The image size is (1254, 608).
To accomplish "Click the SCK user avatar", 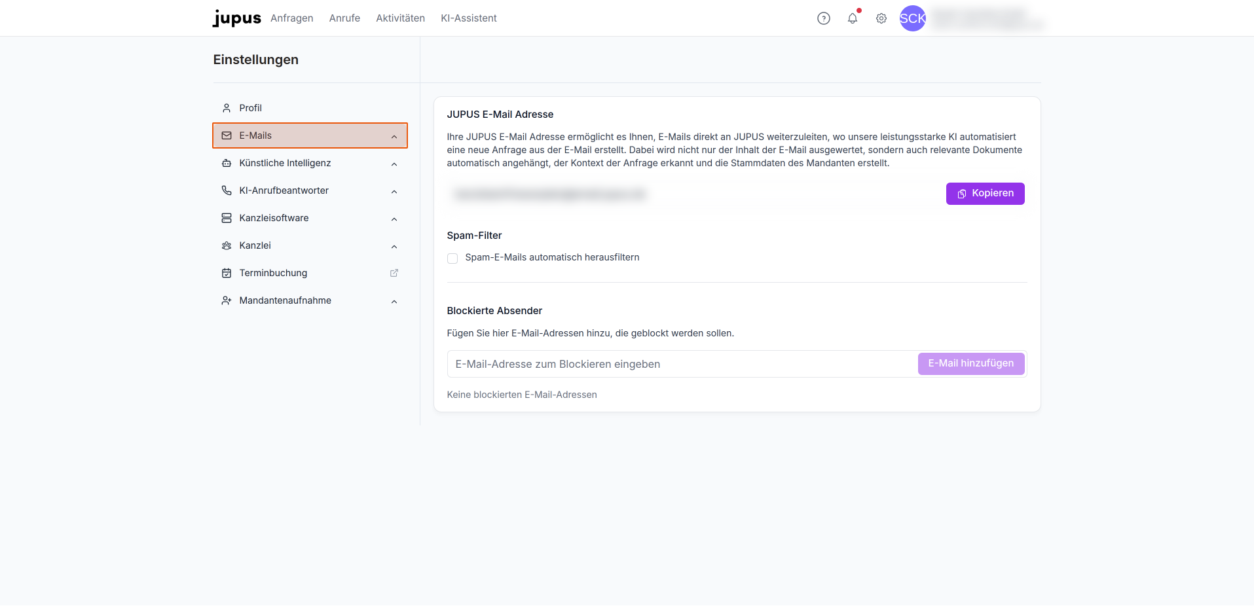I will click(x=913, y=18).
